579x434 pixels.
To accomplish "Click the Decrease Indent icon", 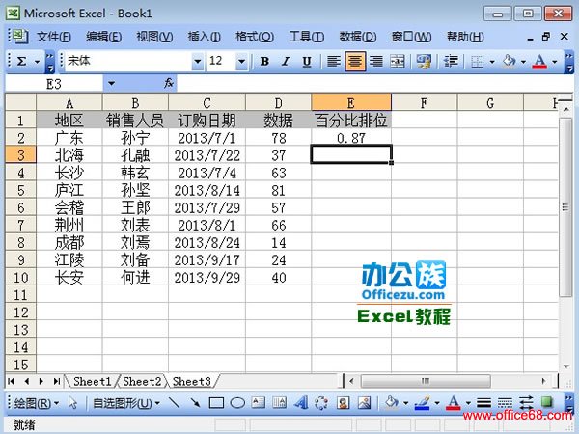I will coord(451,62).
